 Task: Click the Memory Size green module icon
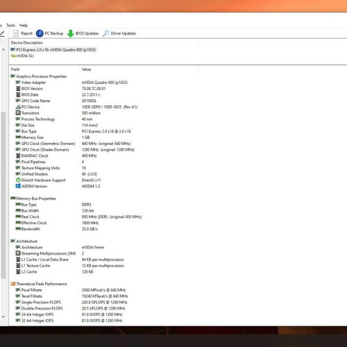point(18,137)
